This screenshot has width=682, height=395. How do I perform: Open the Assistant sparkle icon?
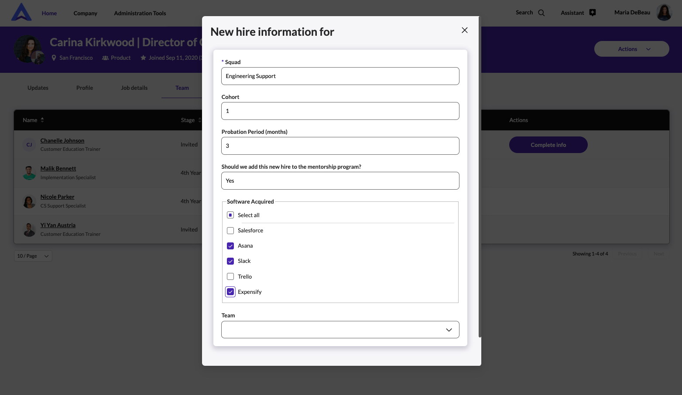pos(592,13)
